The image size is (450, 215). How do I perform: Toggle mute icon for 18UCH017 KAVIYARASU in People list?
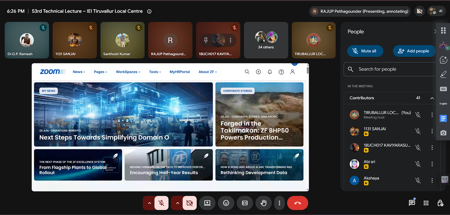418,148
